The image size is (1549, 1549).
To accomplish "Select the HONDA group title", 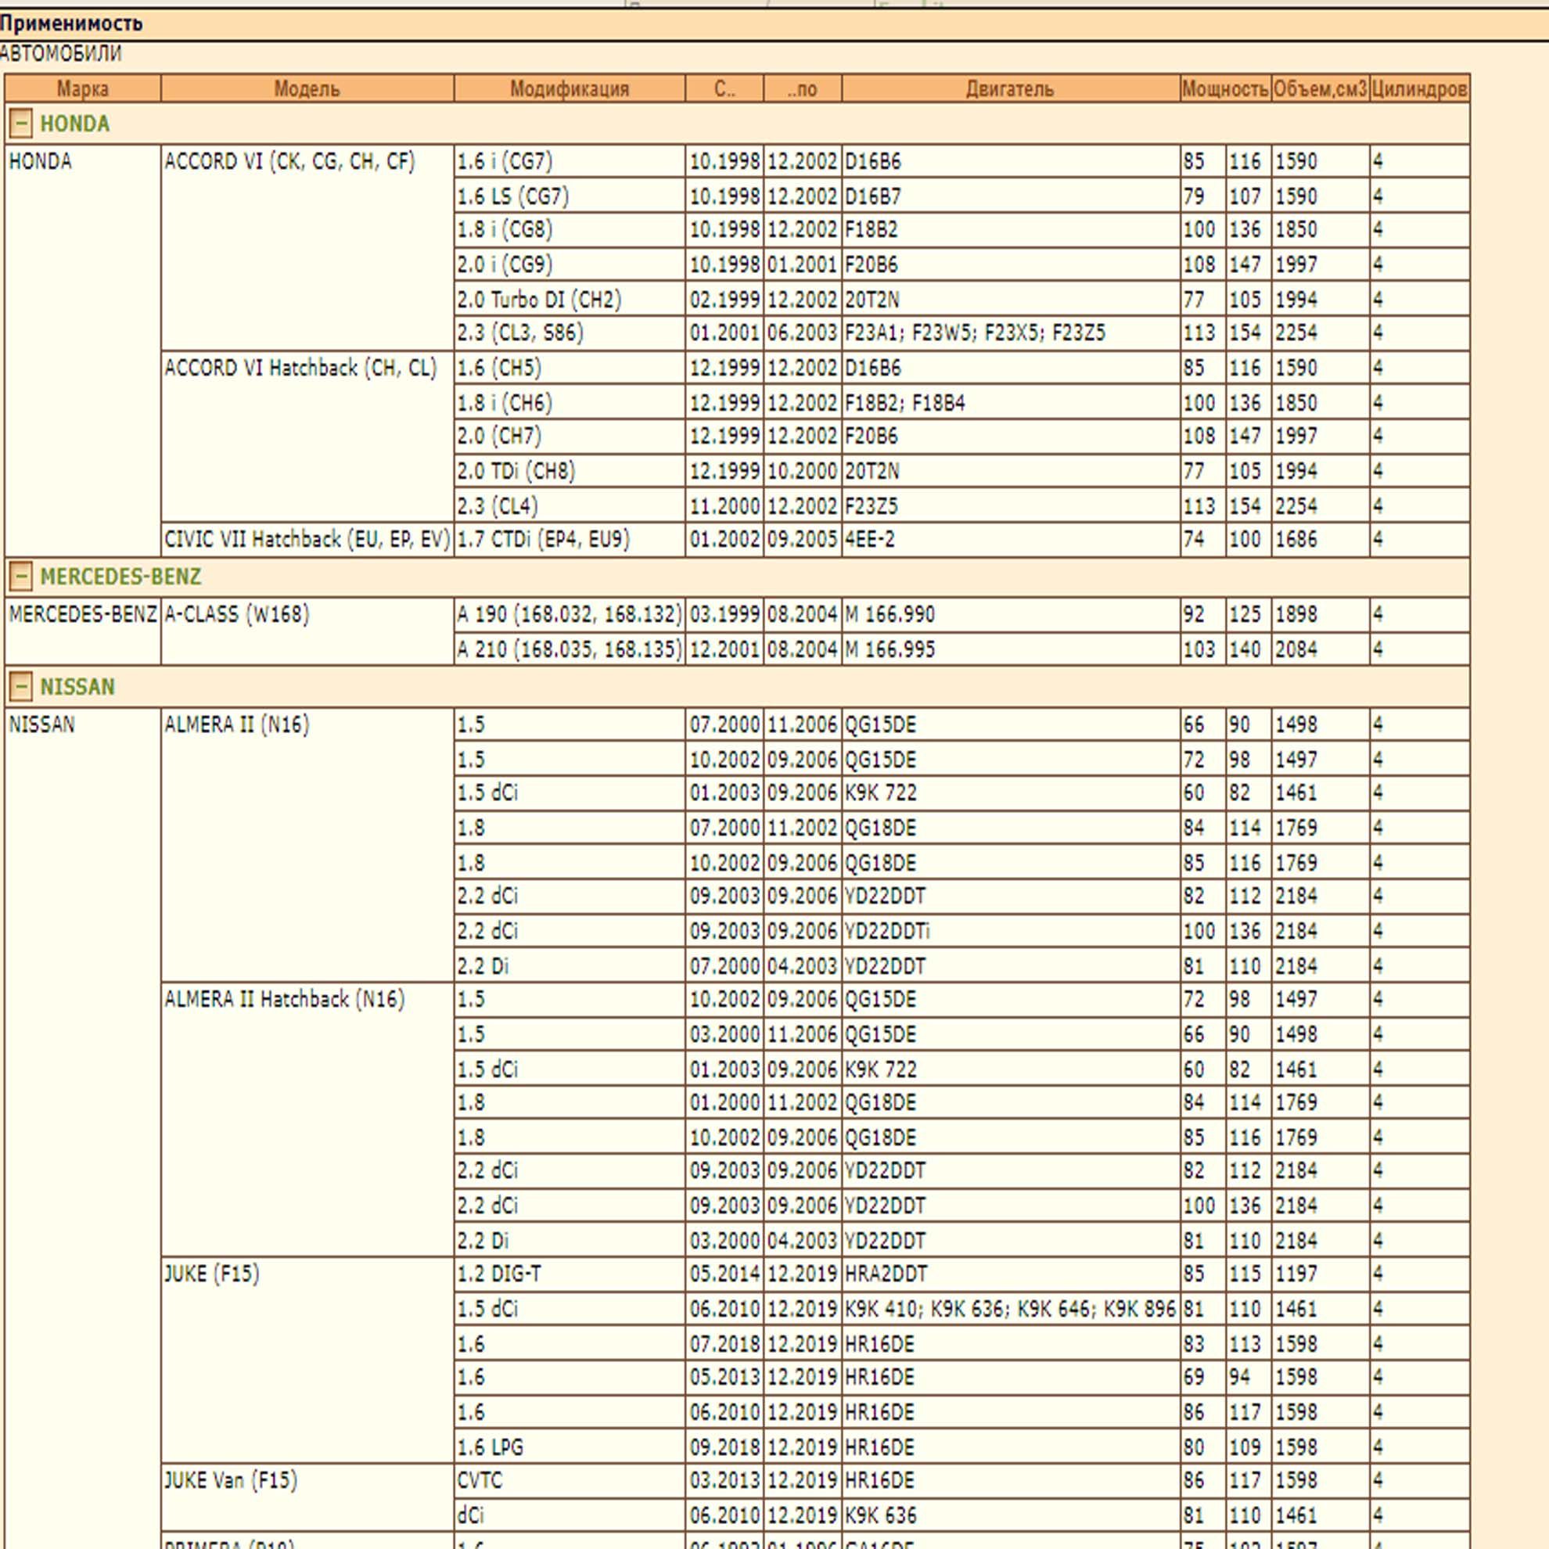I will 74,124.
